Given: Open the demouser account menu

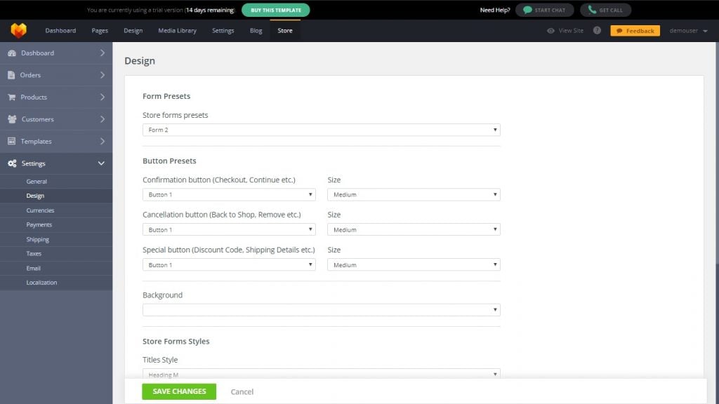Looking at the screenshot, I should tap(688, 31).
